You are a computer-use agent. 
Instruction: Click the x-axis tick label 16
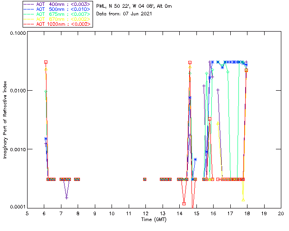tap(214, 213)
